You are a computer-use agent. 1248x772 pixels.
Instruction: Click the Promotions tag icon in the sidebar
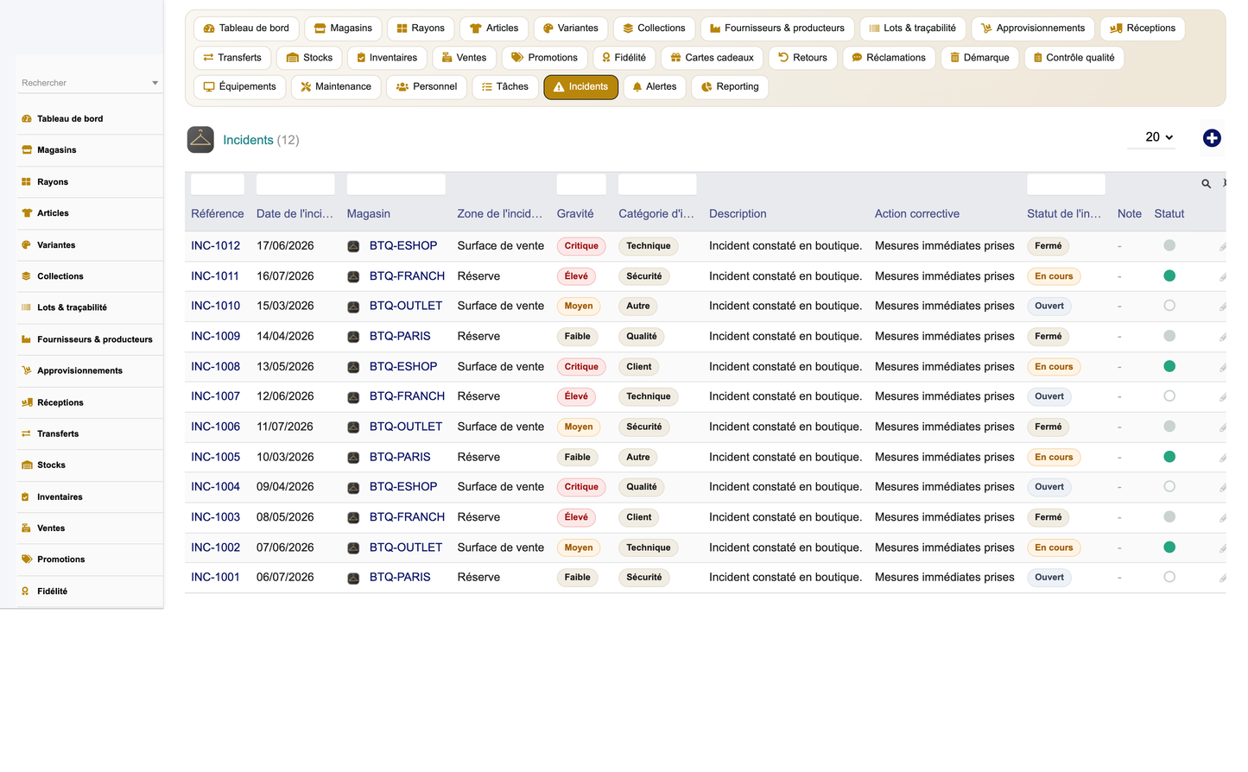[27, 560]
